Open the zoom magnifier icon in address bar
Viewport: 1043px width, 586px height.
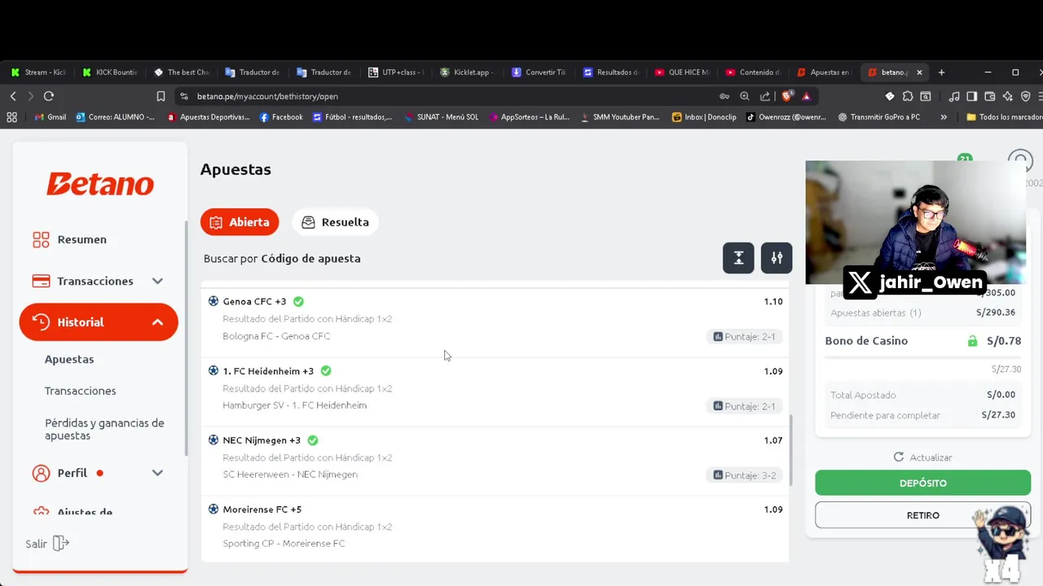pos(744,96)
